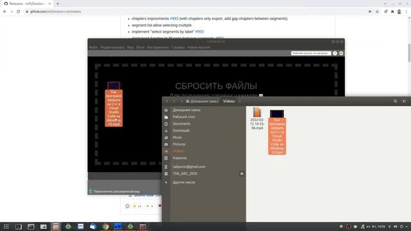Open the Окно menu in LosslessCut
This screenshot has width=411, height=231.
[x=140, y=47]
